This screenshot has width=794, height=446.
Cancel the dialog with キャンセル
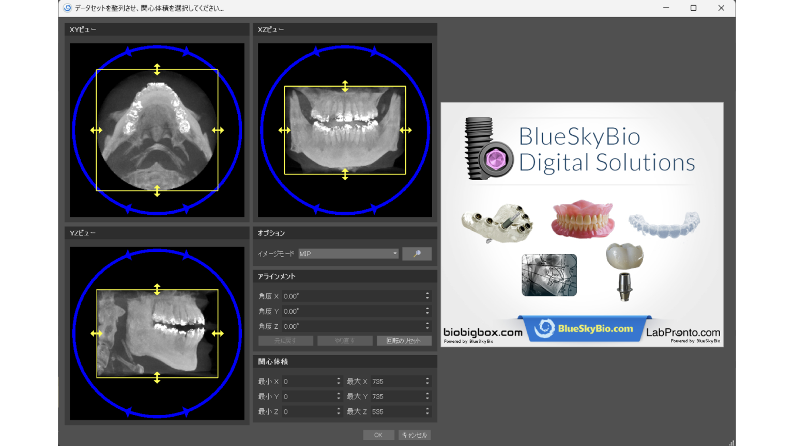pyautogui.click(x=414, y=435)
